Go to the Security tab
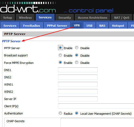This screenshot has width=134, height=127. (65, 18)
